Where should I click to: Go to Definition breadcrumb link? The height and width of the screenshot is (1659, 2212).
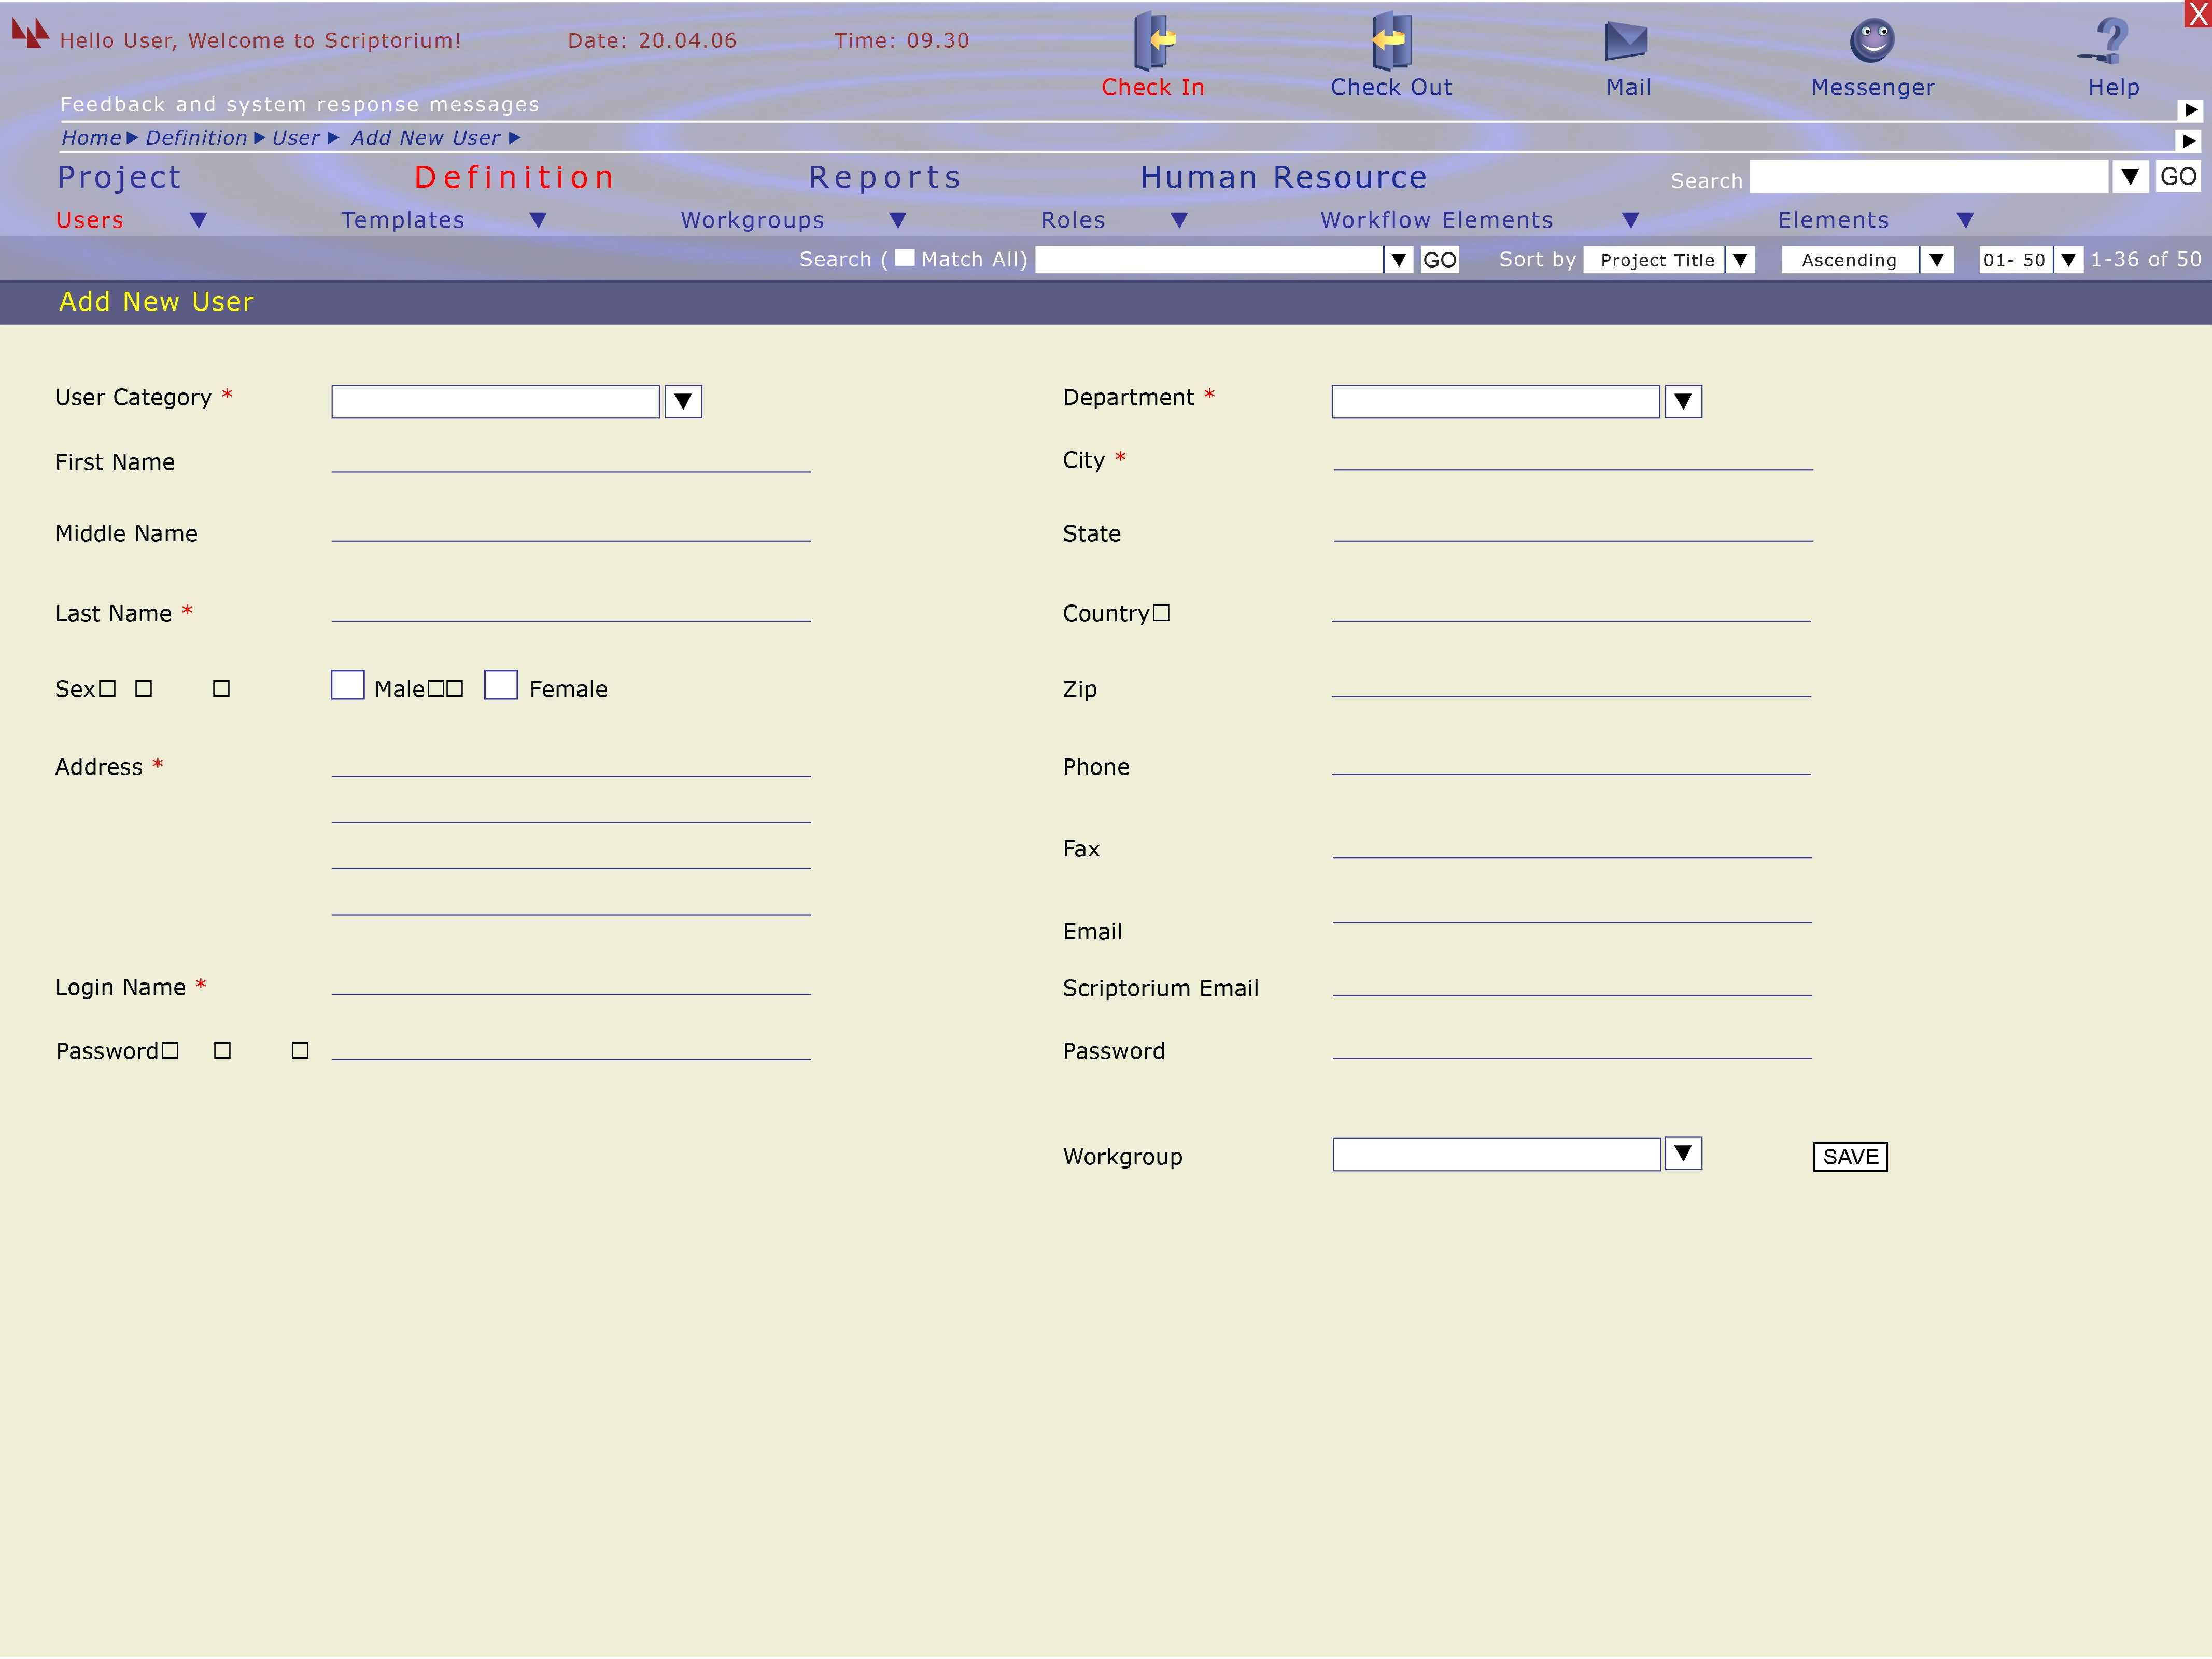pyautogui.click(x=196, y=138)
